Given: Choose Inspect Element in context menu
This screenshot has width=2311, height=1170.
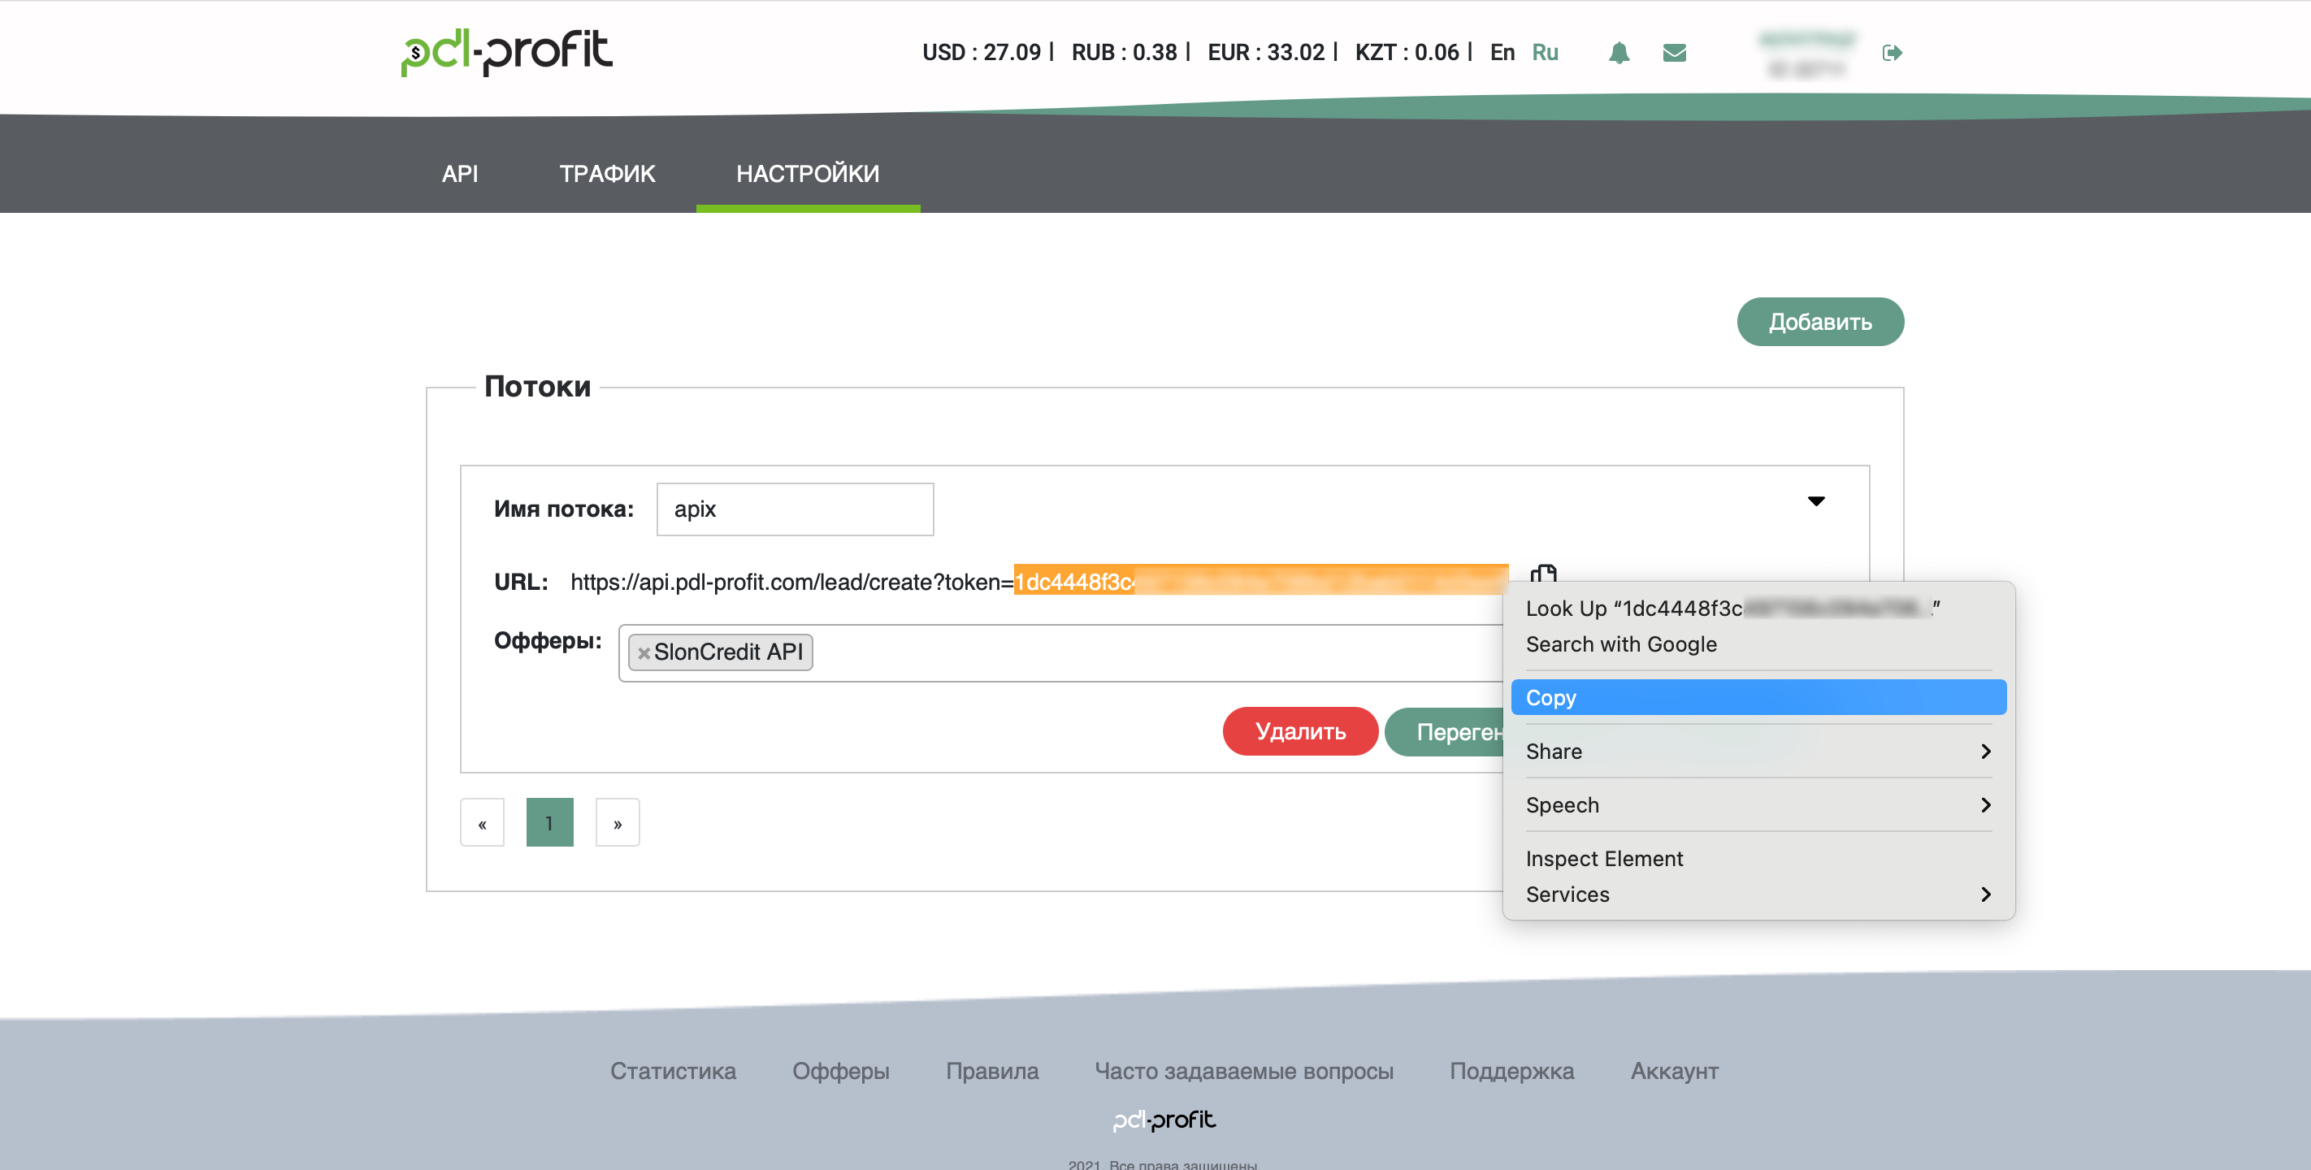Looking at the screenshot, I should point(1758,859).
